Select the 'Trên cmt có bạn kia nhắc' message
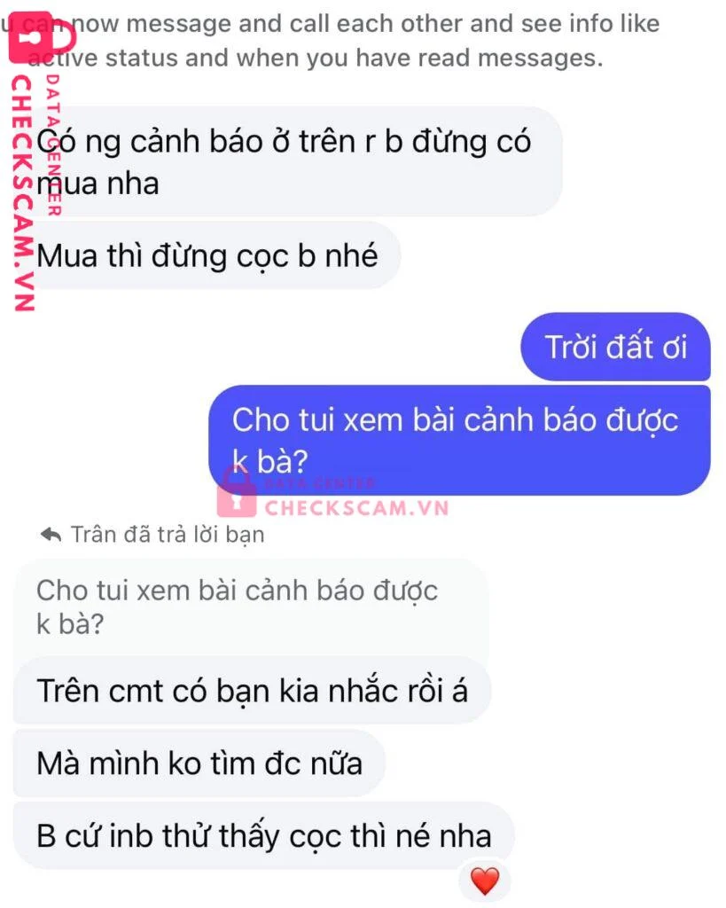This screenshot has height=908, width=726. tap(252, 690)
